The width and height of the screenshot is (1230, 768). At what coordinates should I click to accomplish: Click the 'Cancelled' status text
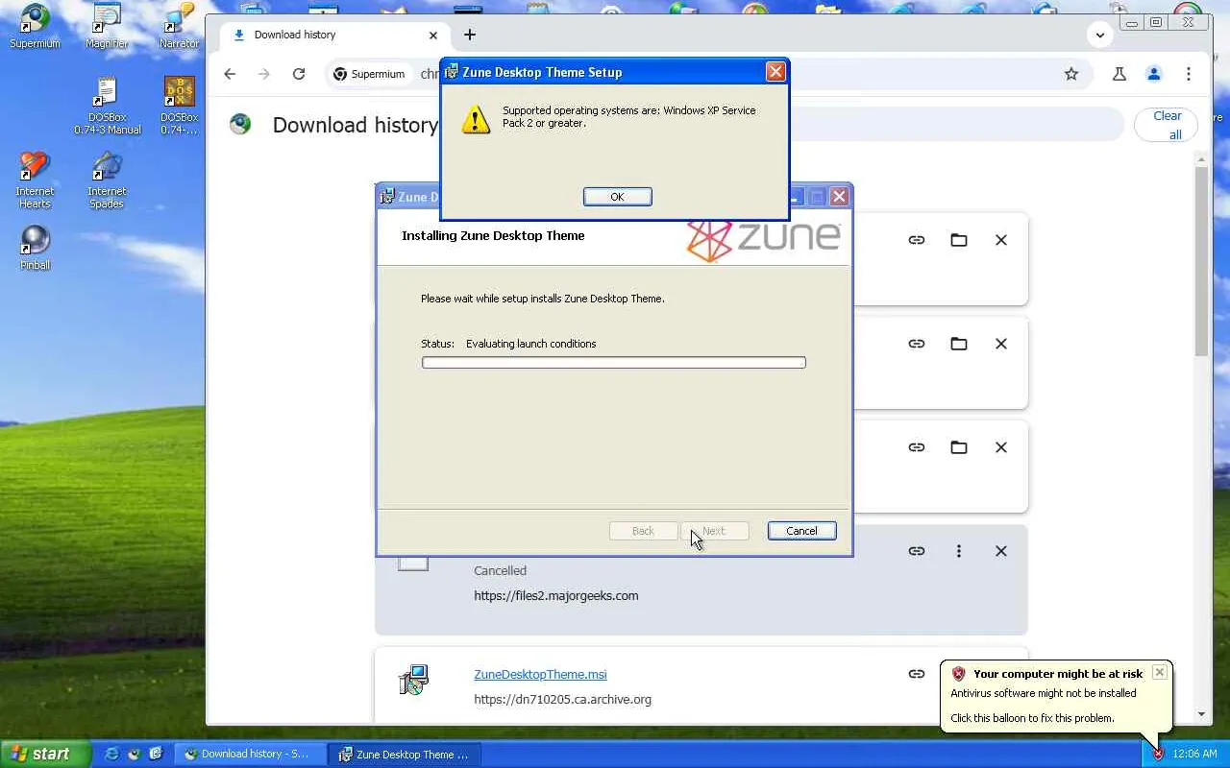point(500,570)
